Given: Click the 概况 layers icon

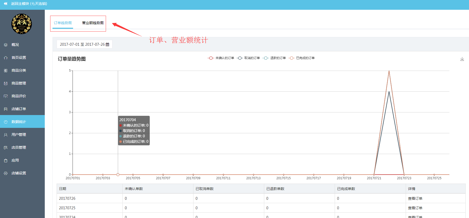Looking at the screenshot, I should click(x=6, y=45).
